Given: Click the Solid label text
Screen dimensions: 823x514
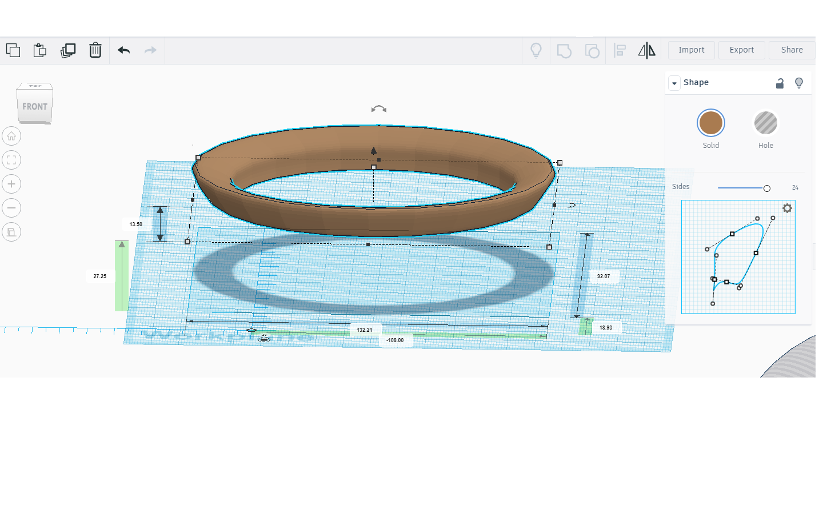Looking at the screenshot, I should pos(711,146).
